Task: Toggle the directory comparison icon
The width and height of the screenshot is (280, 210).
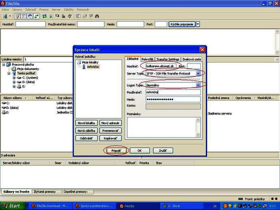Action: coord(84,16)
